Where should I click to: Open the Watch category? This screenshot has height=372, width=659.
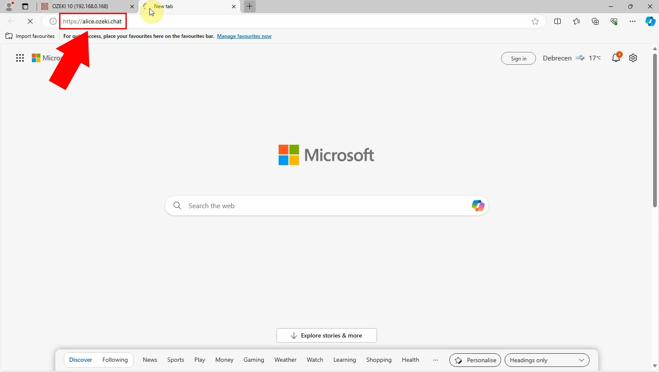pyautogui.click(x=315, y=360)
